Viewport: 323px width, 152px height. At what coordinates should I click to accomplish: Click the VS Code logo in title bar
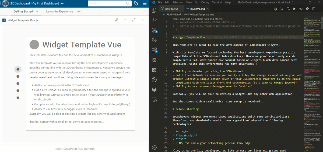point(153,2)
